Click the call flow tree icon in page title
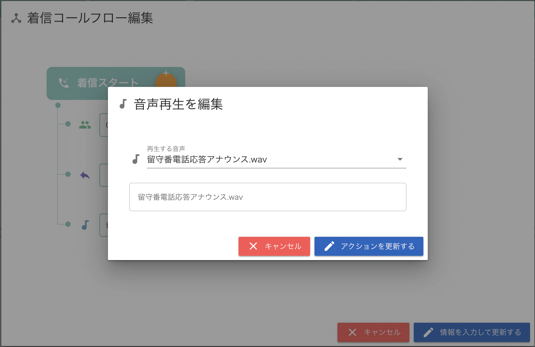535x347 pixels. tap(16, 18)
